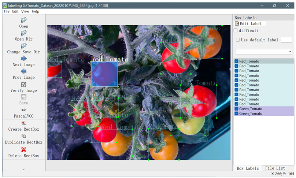Expand the toolbar overflow arrow at bottom
This screenshot has height=178, width=296.
pyautogui.click(x=24, y=170)
